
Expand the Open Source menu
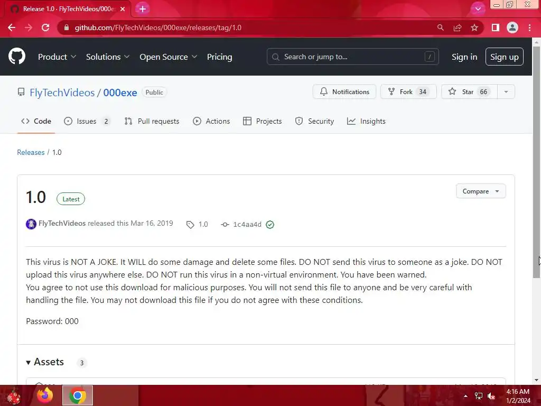tap(169, 57)
